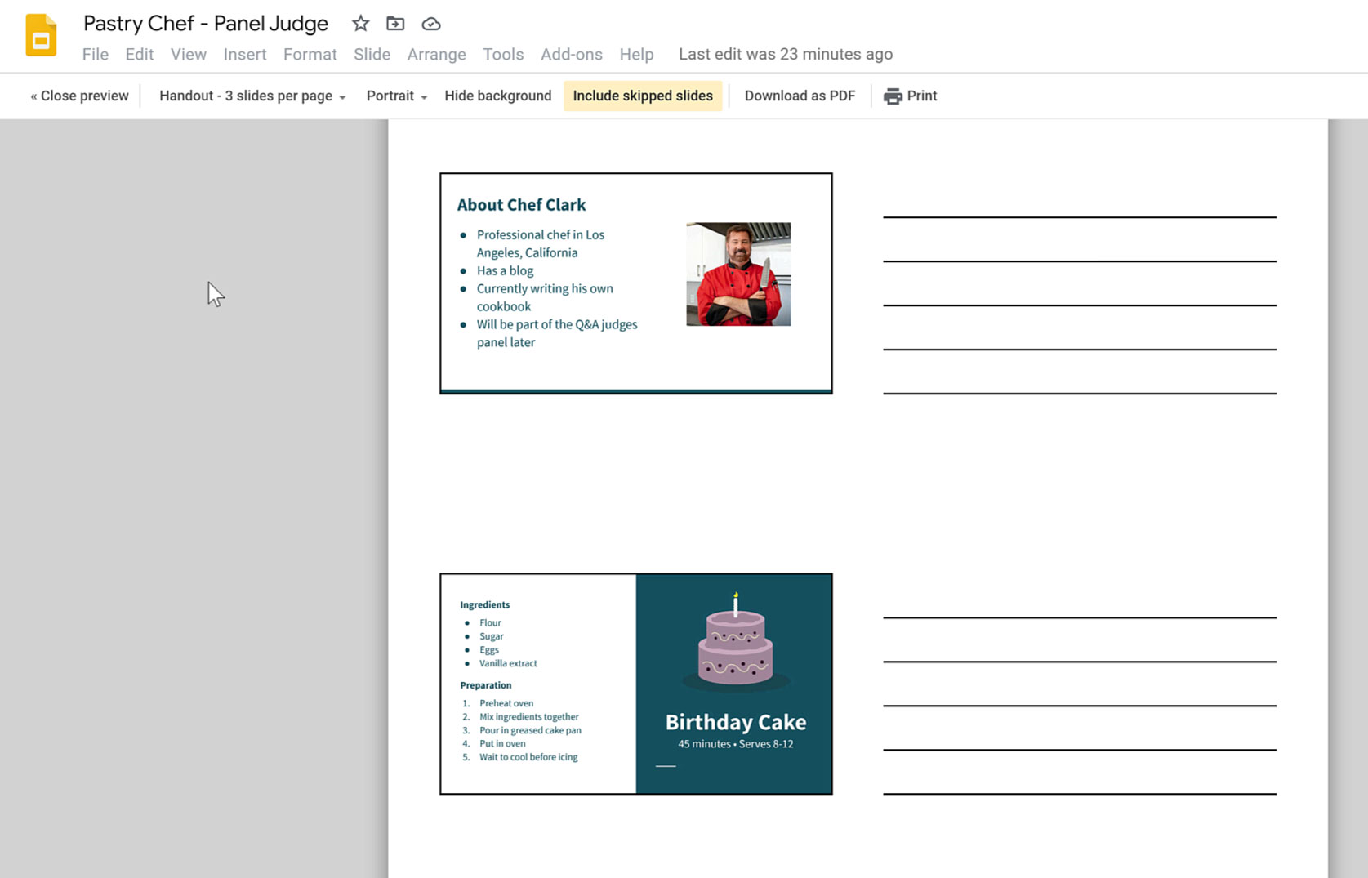Click the printer icon next to Print
This screenshot has width=1368, height=878.
click(893, 96)
